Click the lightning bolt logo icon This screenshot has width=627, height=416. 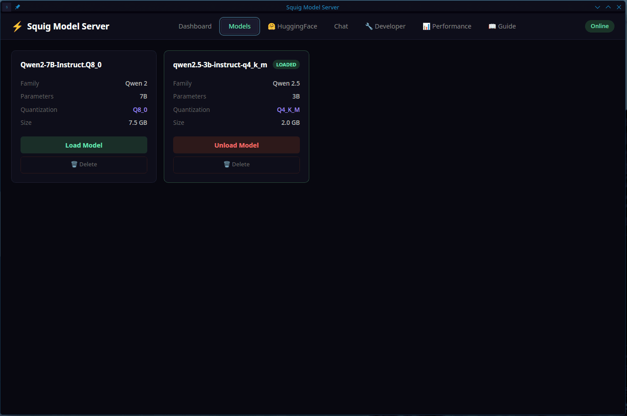tap(17, 27)
